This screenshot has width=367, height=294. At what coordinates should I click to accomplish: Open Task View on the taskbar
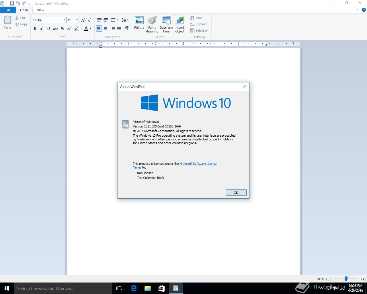coord(119,288)
